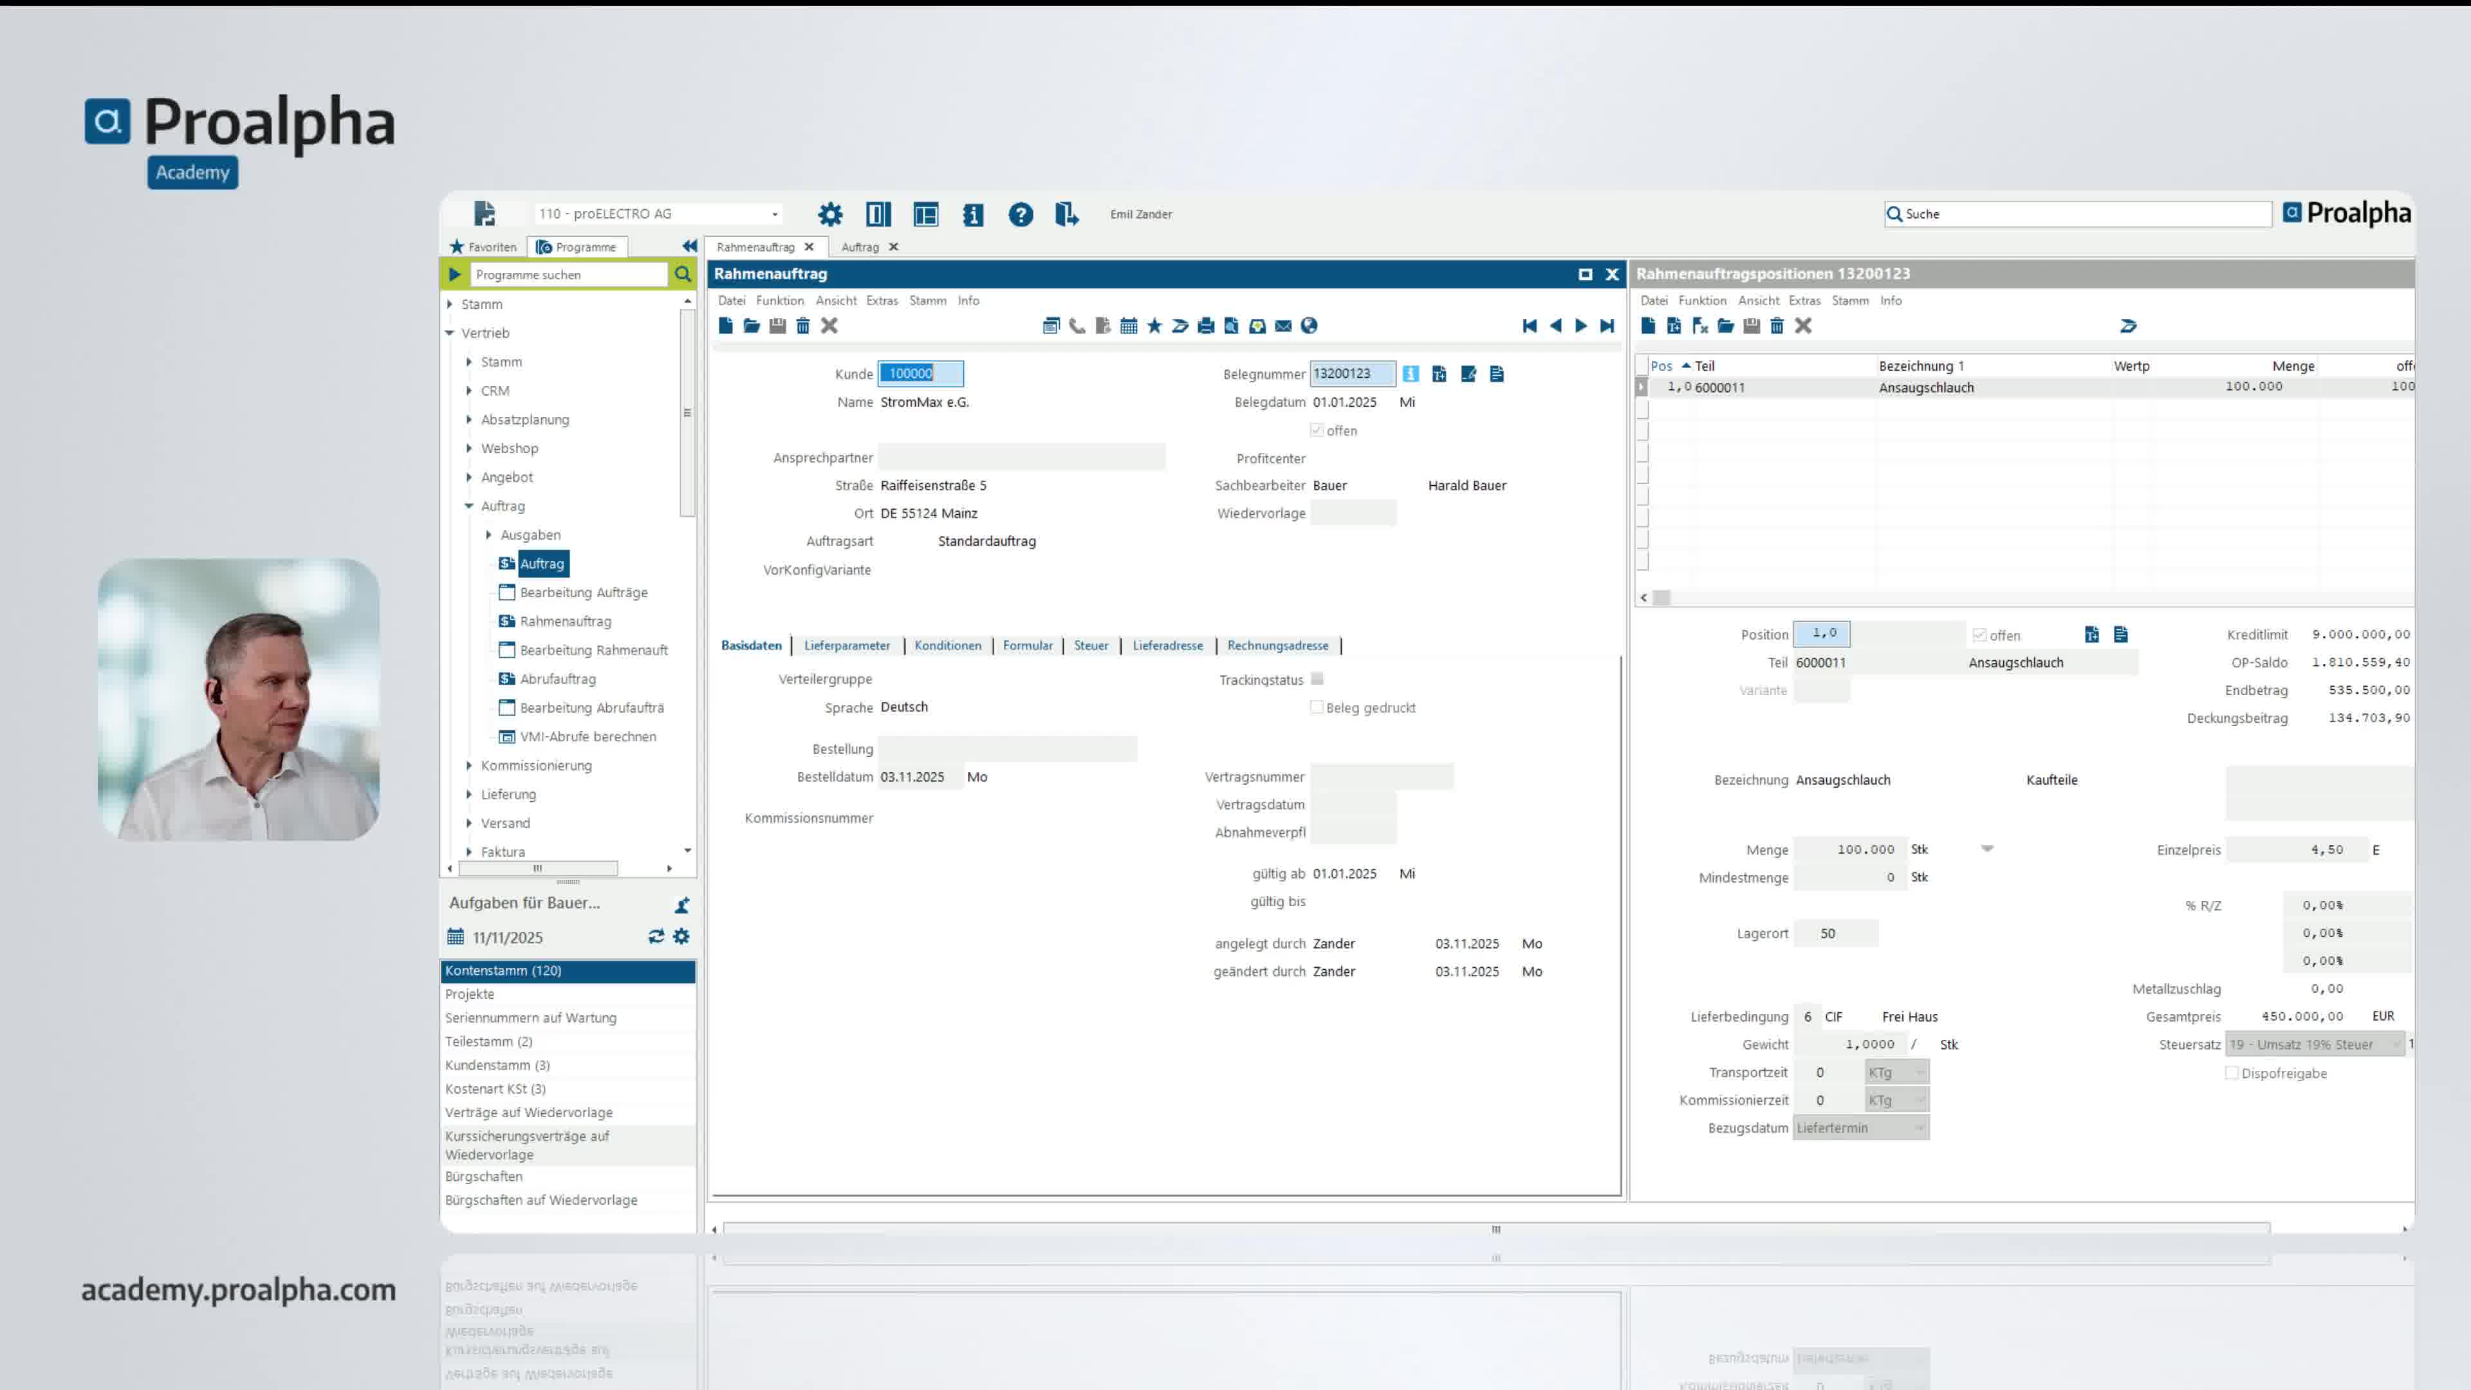This screenshot has height=1390, width=2471.
Task: Click the star favorites icon in the toolbar
Action: pos(1156,326)
